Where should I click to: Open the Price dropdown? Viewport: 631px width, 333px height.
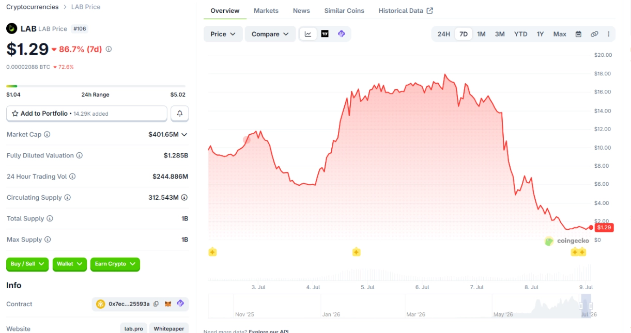[223, 34]
